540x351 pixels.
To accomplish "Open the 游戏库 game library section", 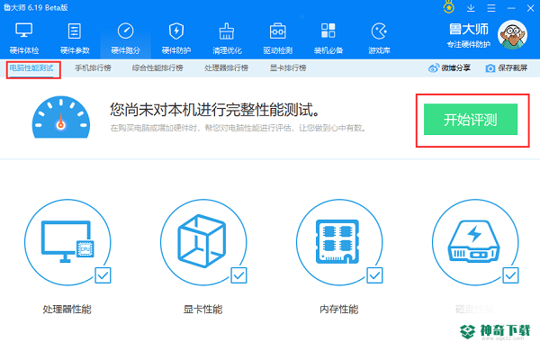I will click(379, 39).
